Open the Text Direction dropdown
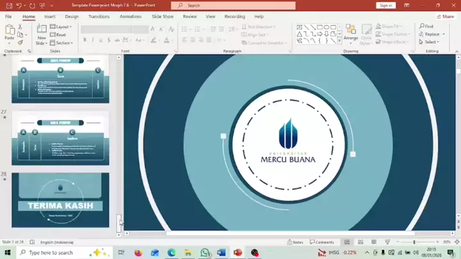This screenshot has width=461, height=259. coord(259,27)
